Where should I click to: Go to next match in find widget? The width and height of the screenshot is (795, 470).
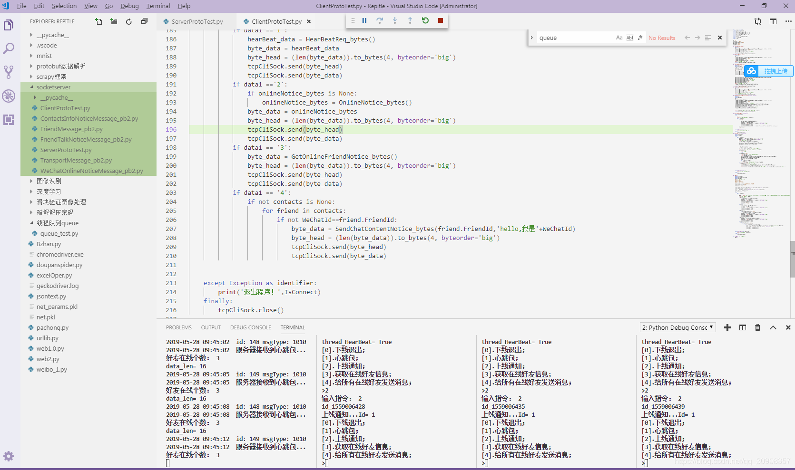697,38
